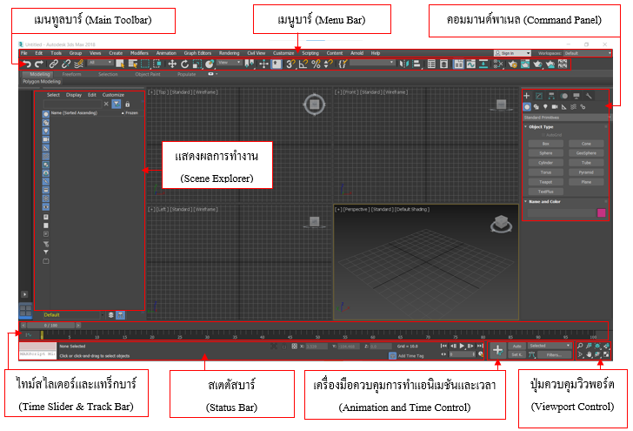Open the View reference coordinate dropdown

[230, 63]
